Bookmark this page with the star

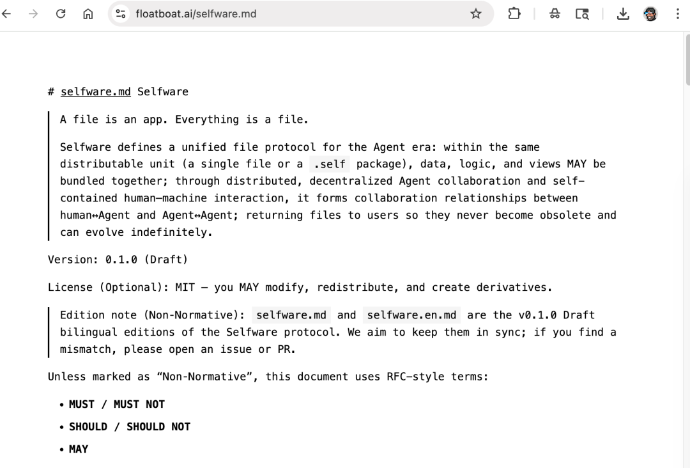[476, 14]
